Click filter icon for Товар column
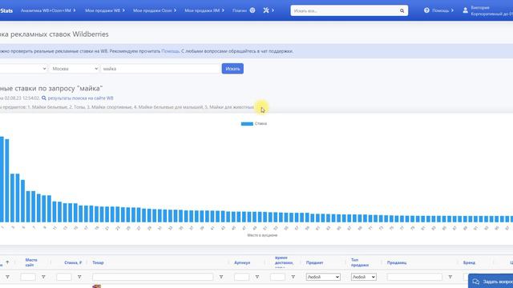This screenshot has height=288, width=513. click(x=221, y=277)
